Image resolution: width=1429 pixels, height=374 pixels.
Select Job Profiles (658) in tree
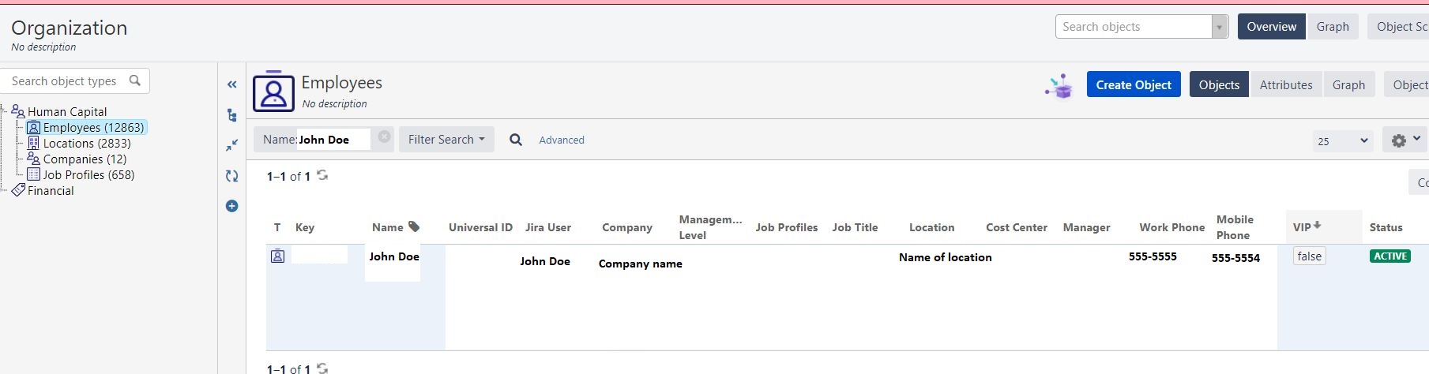click(x=81, y=174)
